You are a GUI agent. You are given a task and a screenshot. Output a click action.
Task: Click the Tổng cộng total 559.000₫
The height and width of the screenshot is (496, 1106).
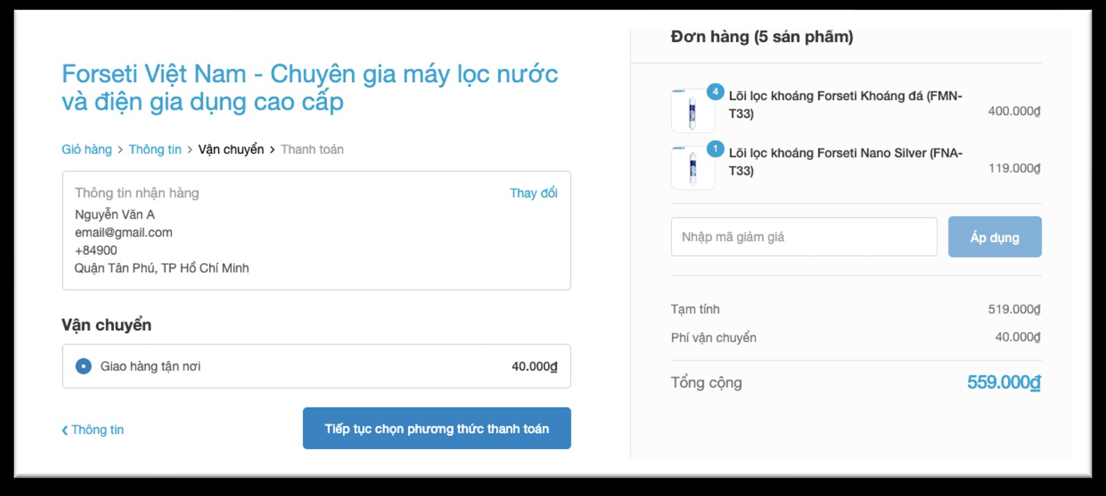pos(1004,382)
